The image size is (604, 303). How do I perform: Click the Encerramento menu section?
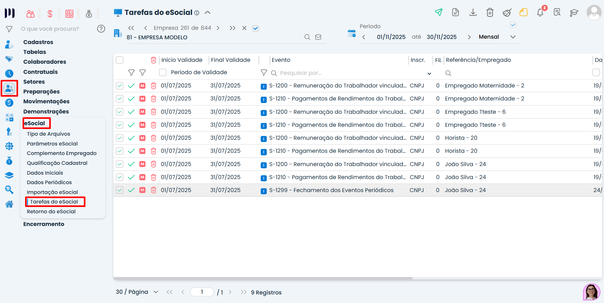pos(44,224)
